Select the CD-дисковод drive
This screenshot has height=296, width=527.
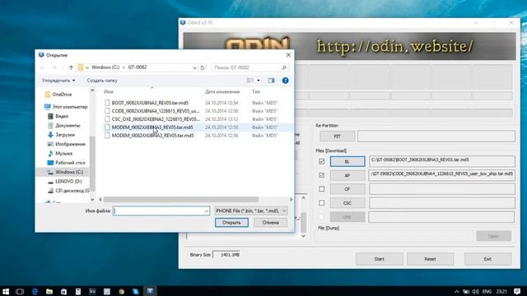(68, 191)
